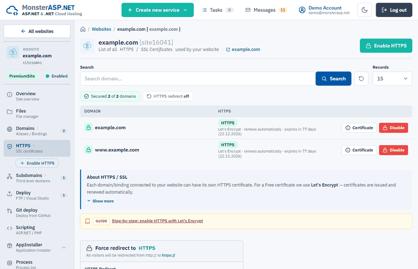
Task: Click the home breadcrumb icon
Action: (x=83, y=29)
